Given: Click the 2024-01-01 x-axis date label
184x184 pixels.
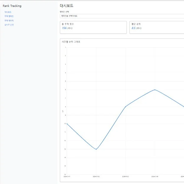Looking at the screenshot, I should click(67, 177).
